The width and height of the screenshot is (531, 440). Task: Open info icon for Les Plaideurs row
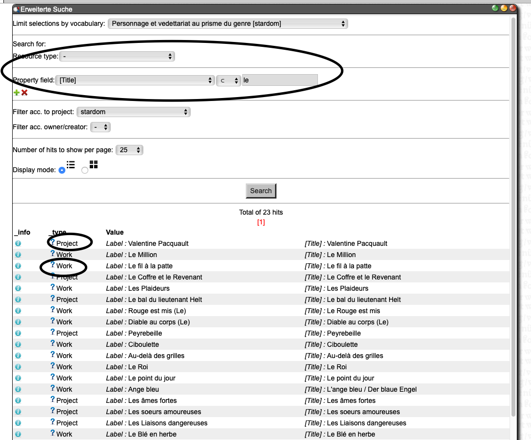[x=18, y=288]
